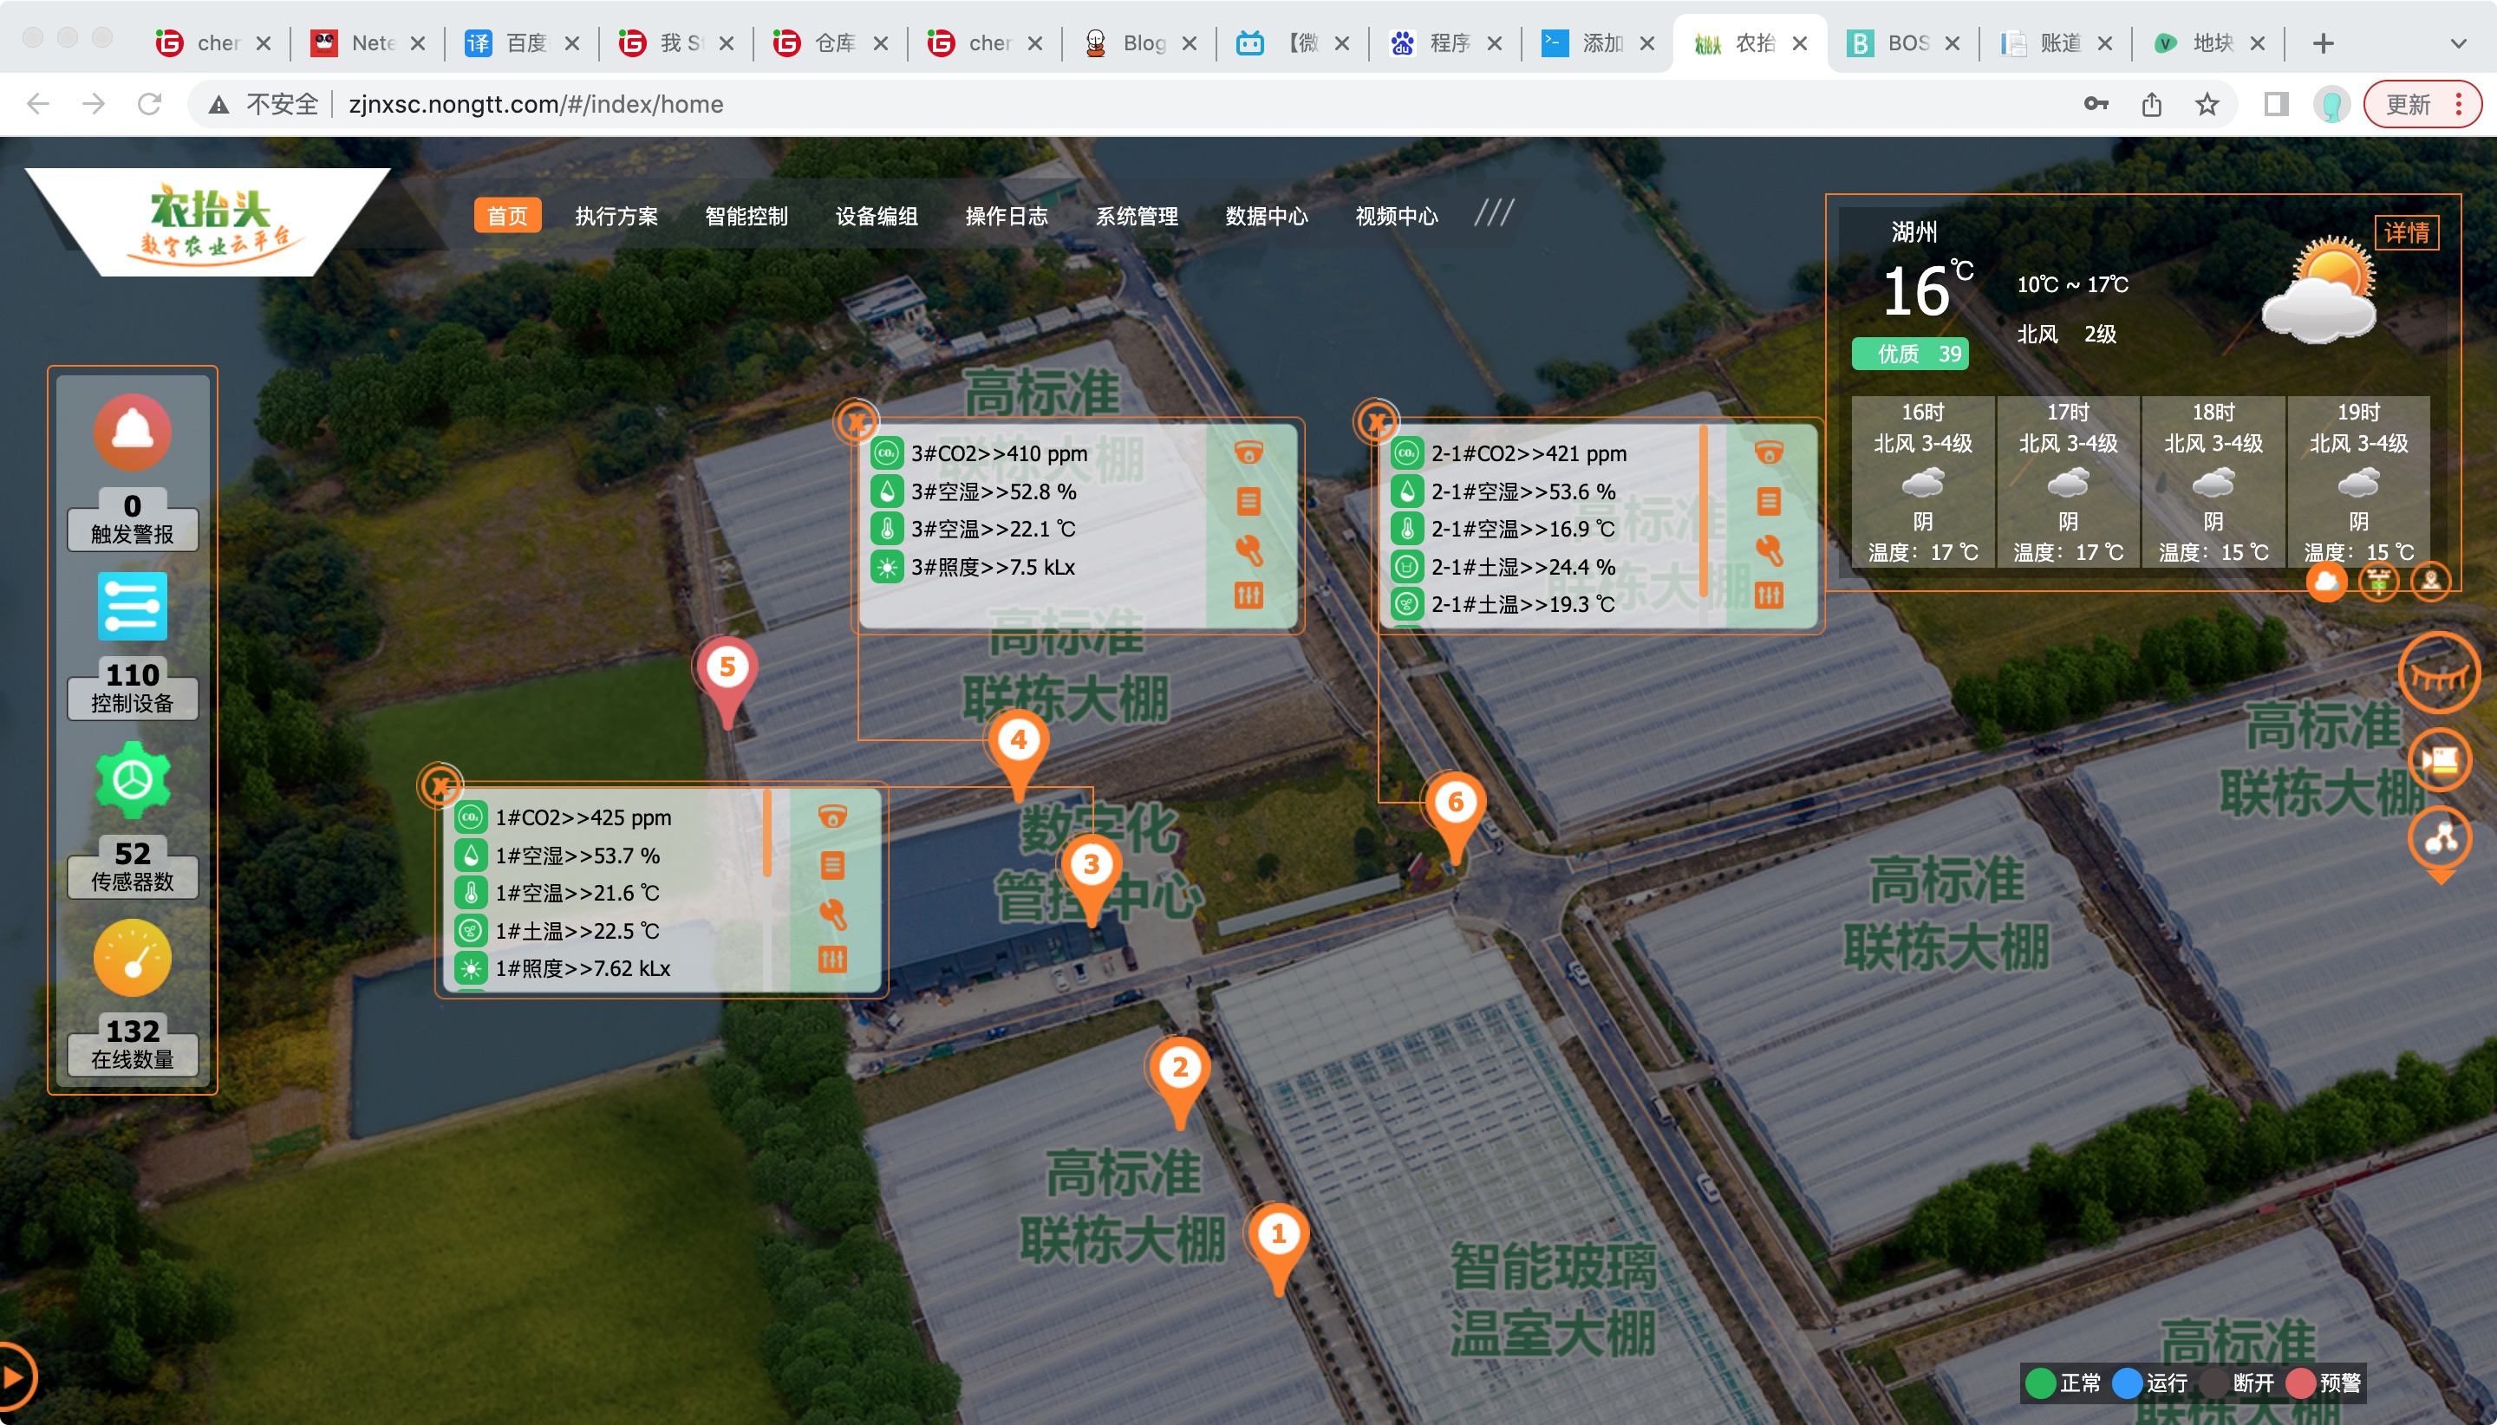
Task: Open the blue control devices icon
Action: pos(132,606)
